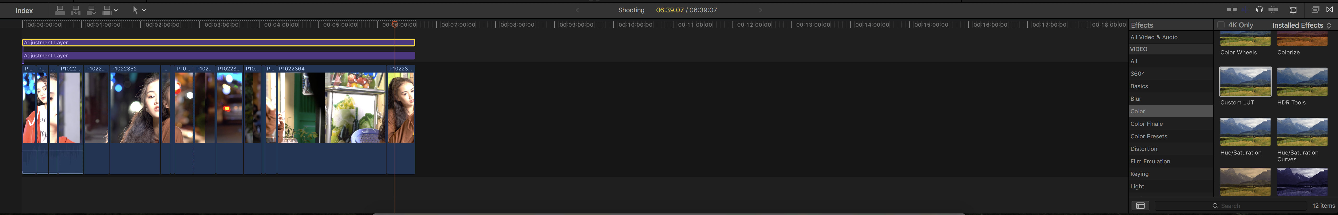The image size is (1338, 215).
Task: Open the timeline Index
Action: click(24, 10)
